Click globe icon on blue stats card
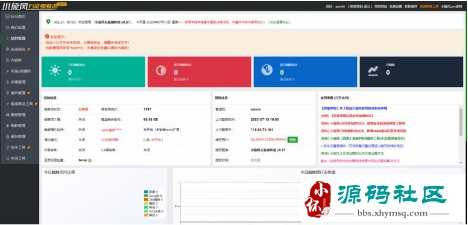Image resolution: width=468 pixels, height=225 pixels. tap(267, 70)
